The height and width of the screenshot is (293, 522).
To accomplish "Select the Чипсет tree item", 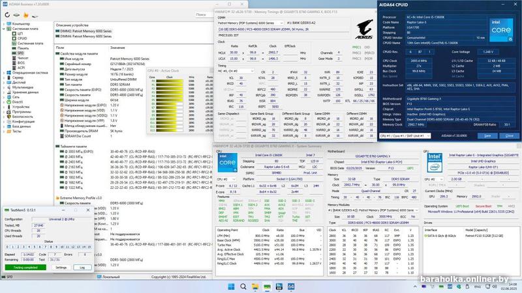I will tap(23, 58).
